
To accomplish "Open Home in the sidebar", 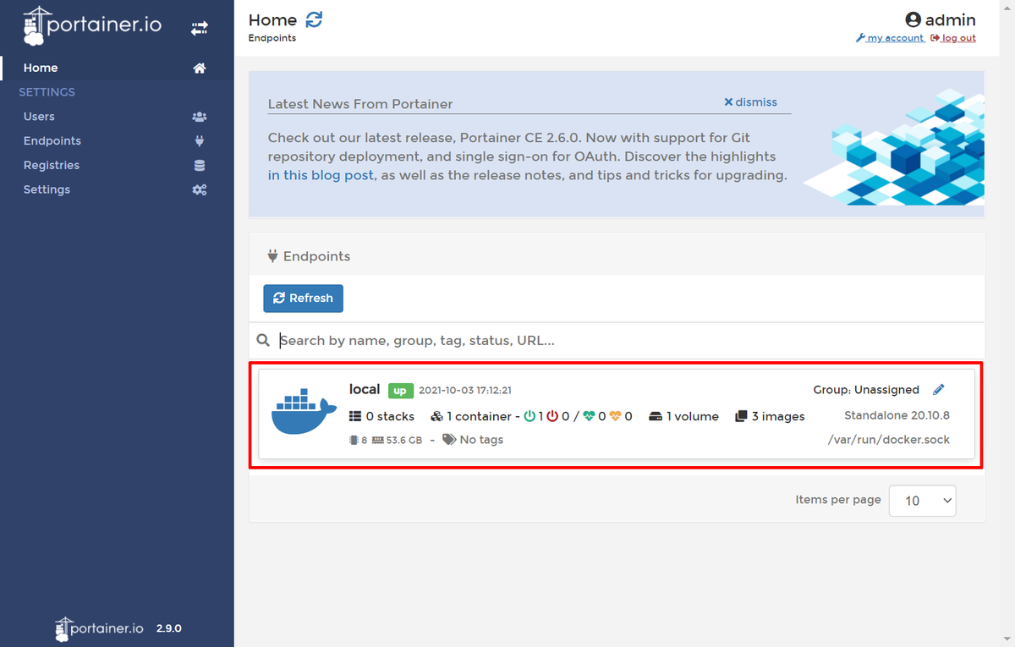I will (x=41, y=68).
